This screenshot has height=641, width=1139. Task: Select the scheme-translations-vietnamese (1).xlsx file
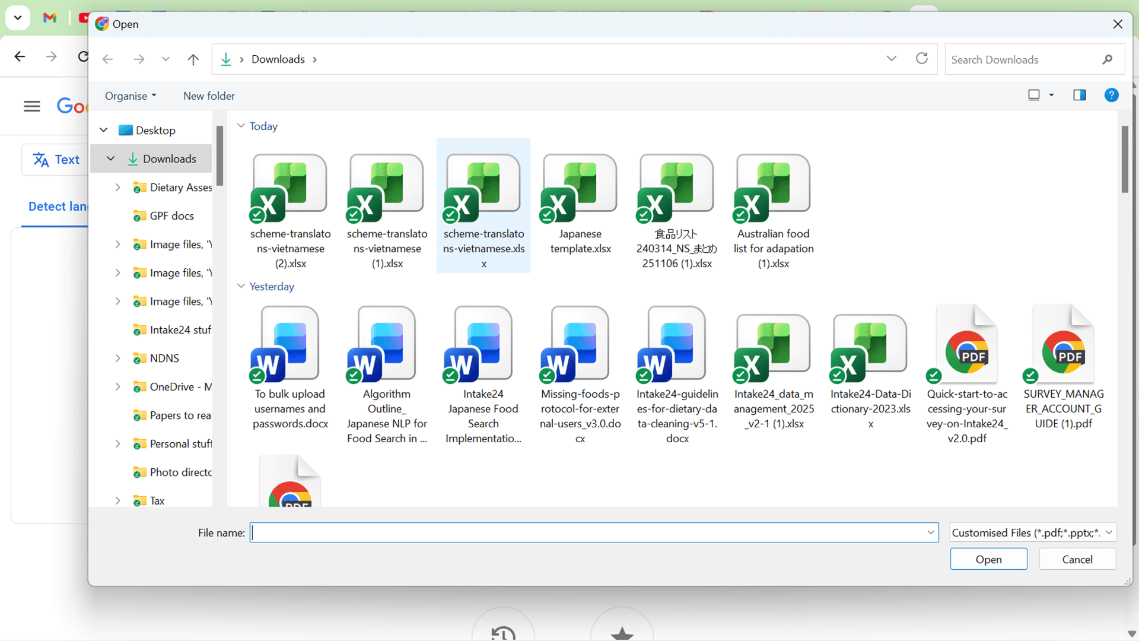point(387,206)
